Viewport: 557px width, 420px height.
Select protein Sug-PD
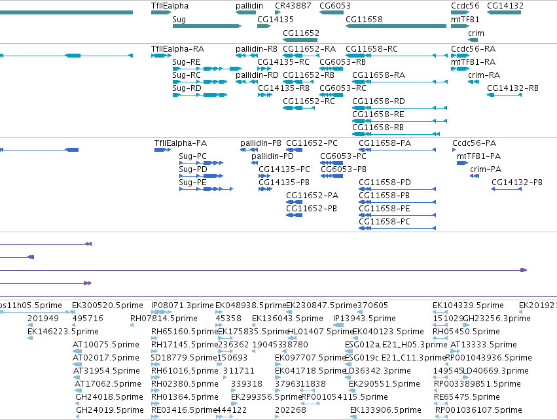(201, 176)
